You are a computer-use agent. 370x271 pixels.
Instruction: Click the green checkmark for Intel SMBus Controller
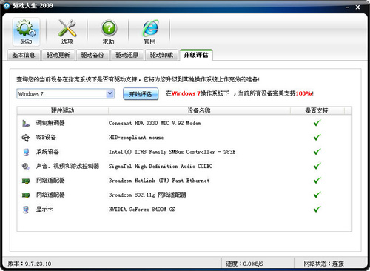click(x=317, y=151)
